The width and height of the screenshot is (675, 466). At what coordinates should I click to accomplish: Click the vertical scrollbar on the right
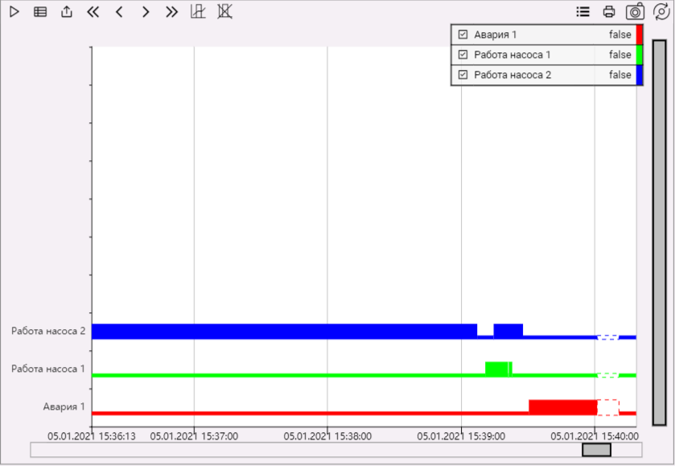point(659,232)
